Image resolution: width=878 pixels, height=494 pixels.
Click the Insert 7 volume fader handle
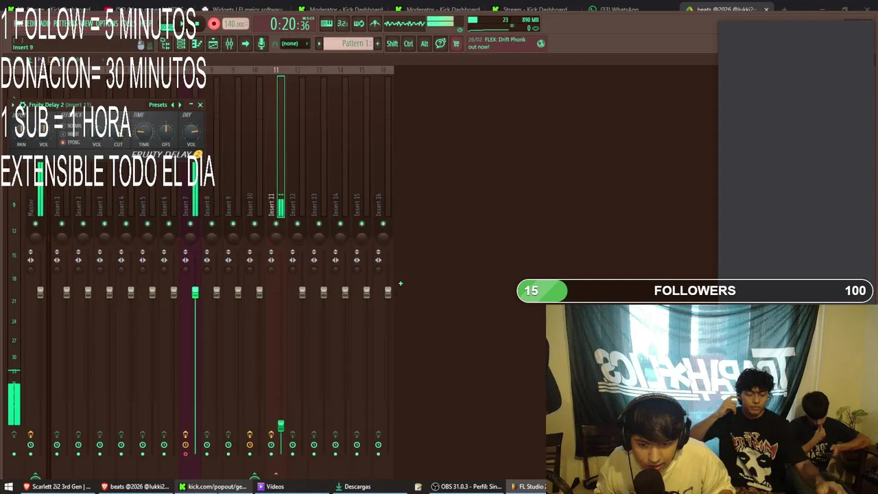coord(195,293)
